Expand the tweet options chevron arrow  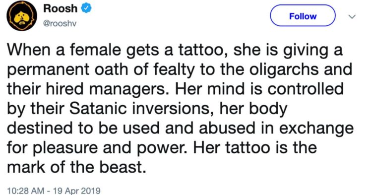tap(352, 16)
